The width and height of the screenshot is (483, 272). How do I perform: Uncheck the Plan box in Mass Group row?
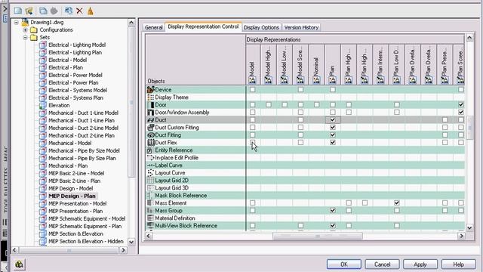[x=333, y=210]
